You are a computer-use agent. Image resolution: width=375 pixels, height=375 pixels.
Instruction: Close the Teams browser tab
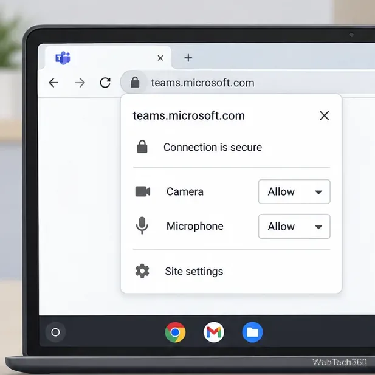160,58
